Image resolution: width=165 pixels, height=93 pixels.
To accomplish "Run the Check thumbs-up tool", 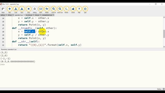I will point(73,10).
